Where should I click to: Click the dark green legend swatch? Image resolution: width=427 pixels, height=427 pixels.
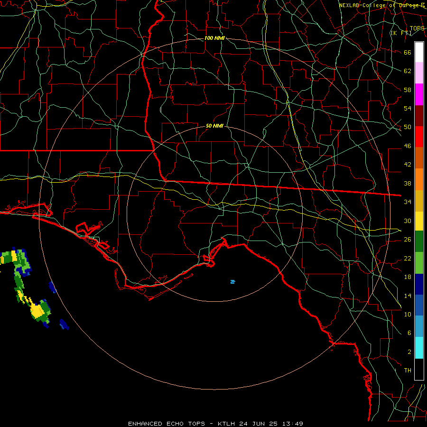(x=419, y=241)
